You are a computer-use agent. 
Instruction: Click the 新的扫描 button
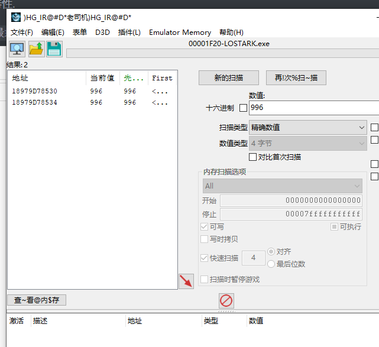pyautogui.click(x=229, y=78)
